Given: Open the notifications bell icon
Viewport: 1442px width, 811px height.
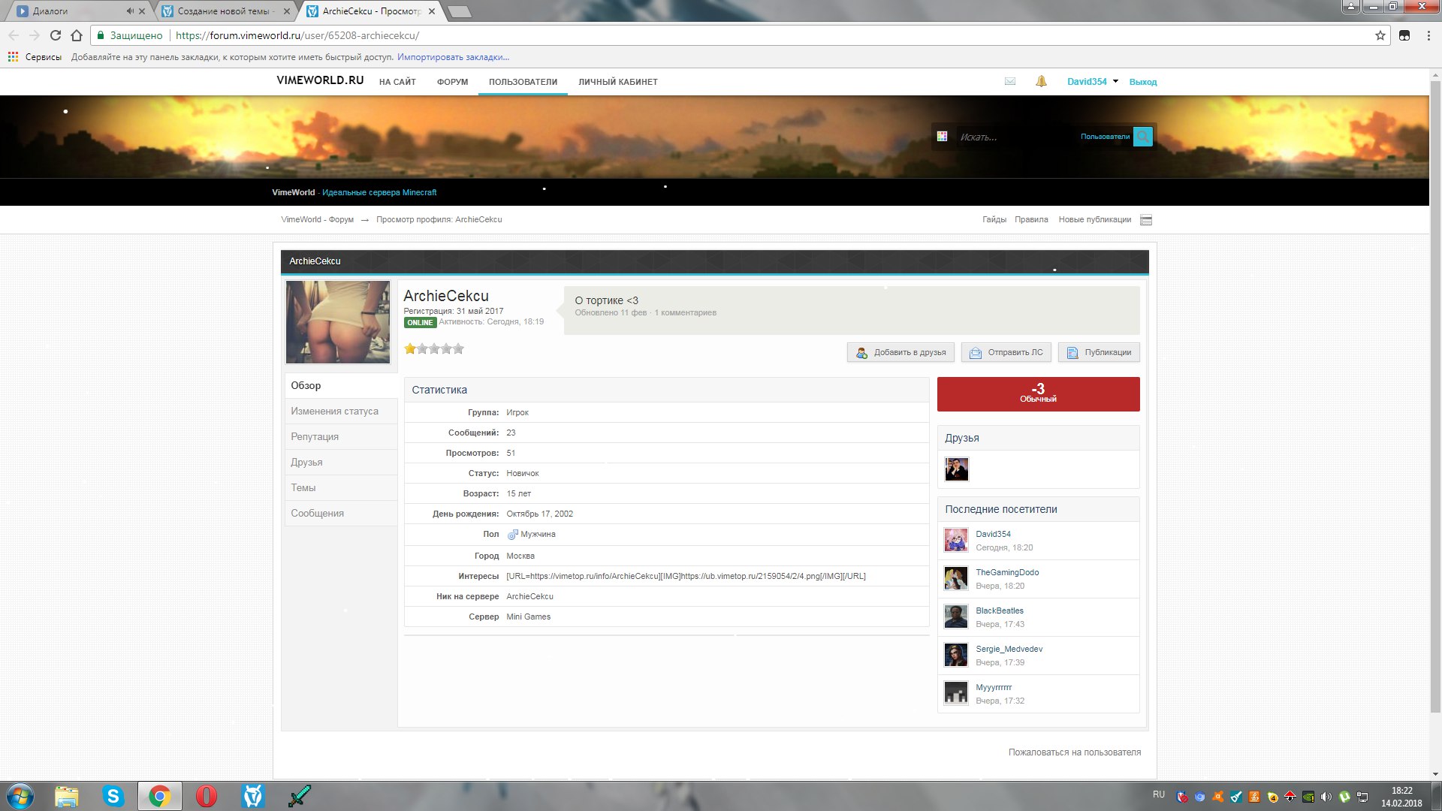Looking at the screenshot, I should (x=1041, y=81).
